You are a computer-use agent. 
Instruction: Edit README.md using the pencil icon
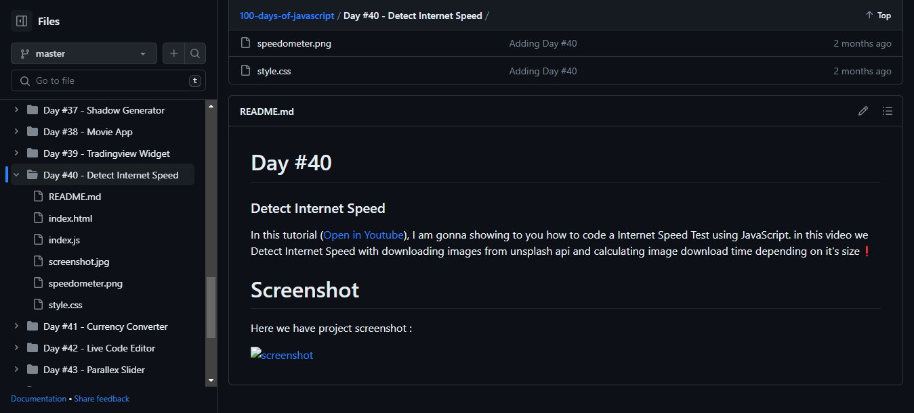pyautogui.click(x=863, y=110)
